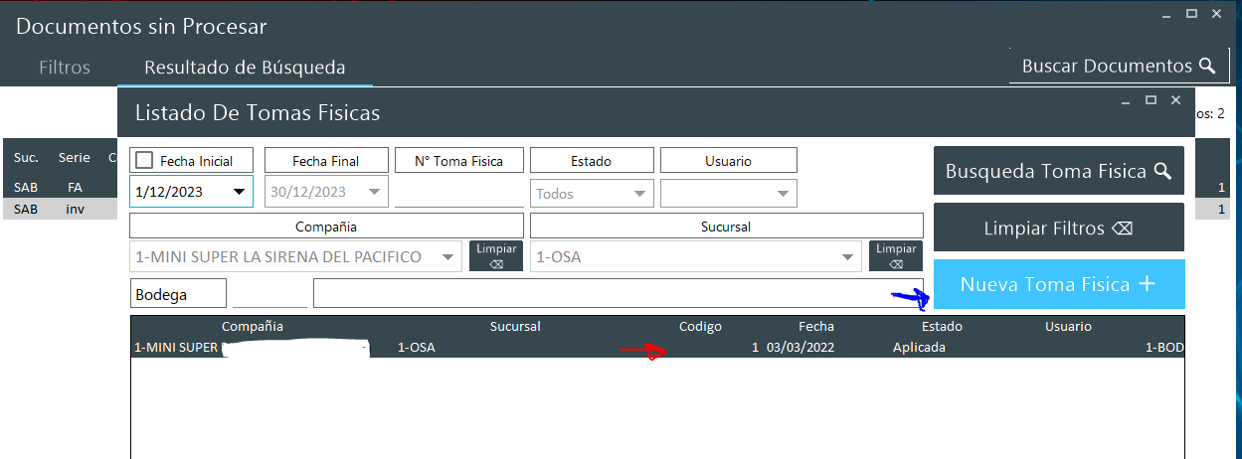Close the Listado De Tomas Fisicas dialog

click(1175, 100)
